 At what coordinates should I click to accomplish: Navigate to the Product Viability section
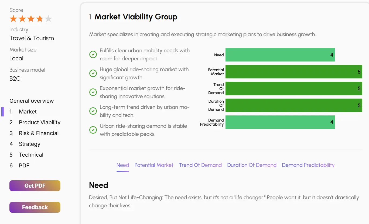click(x=39, y=122)
